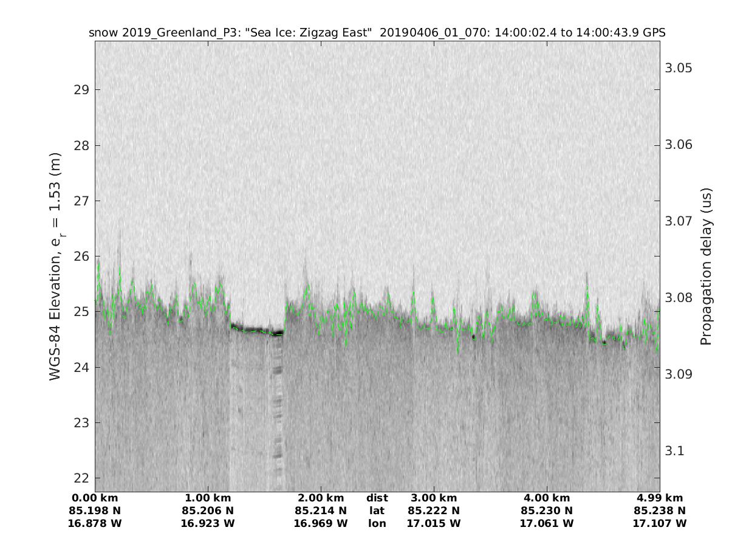The image size is (729, 547).
Task: Click the 3.05 propagation delay tick label
Action: [x=678, y=67]
